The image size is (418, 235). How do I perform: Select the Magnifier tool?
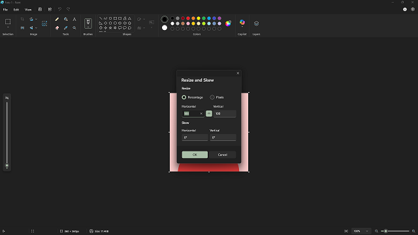pos(74,27)
